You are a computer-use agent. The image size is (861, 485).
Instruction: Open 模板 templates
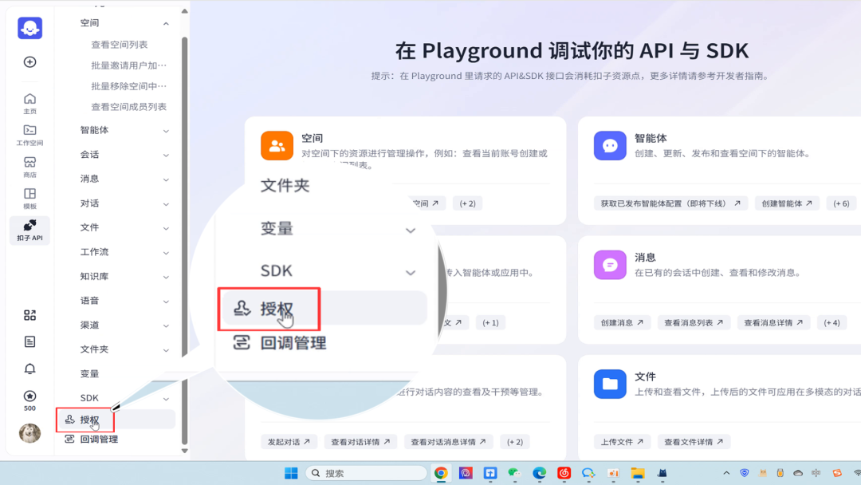pos(29,199)
